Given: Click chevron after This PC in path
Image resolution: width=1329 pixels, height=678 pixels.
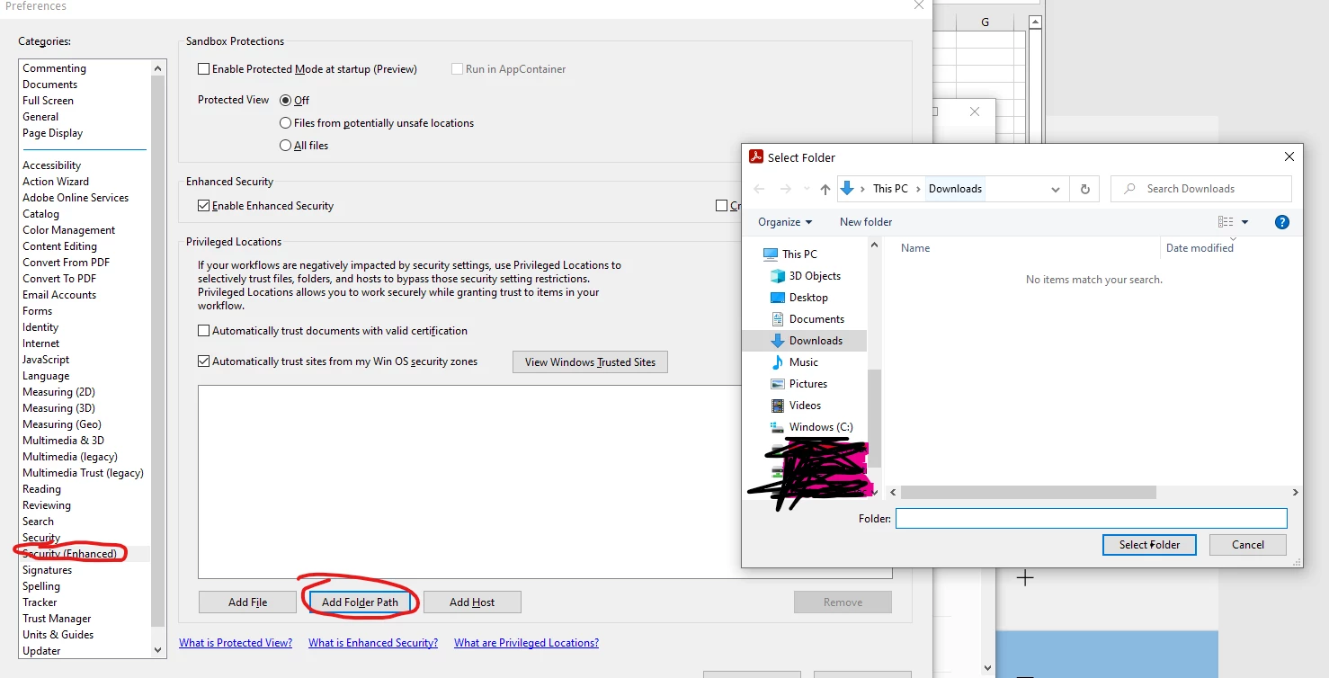Looking at the screenshot, I should click(x=918, y=189).
